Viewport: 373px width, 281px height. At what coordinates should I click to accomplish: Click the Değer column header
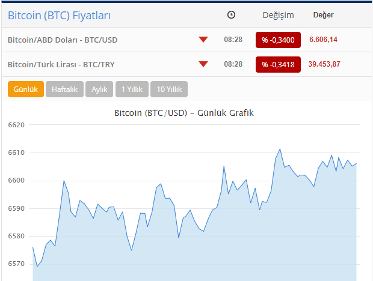click(323, 15)
